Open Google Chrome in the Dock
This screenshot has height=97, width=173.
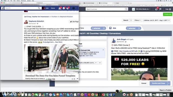coord(96,95)
